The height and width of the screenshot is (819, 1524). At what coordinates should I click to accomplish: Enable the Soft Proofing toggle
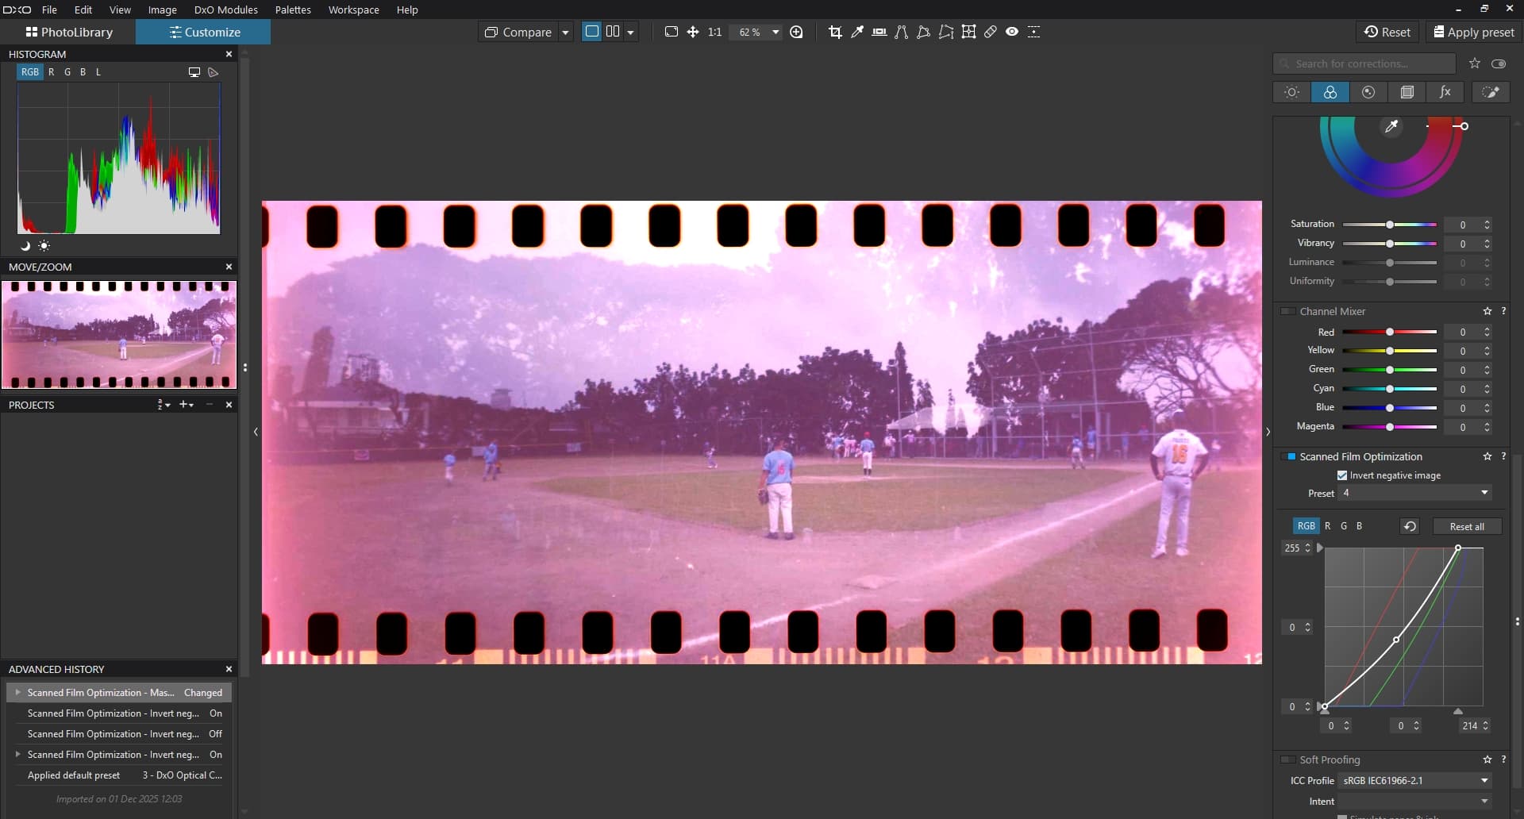pyautogui.click(x=1288, y=759)
